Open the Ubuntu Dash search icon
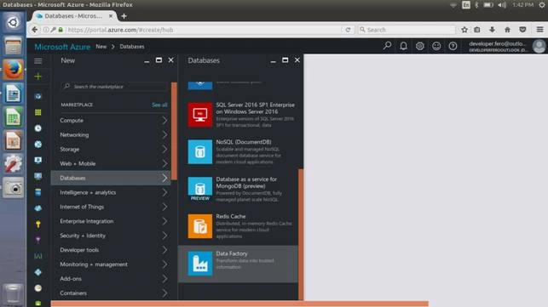 14,23
